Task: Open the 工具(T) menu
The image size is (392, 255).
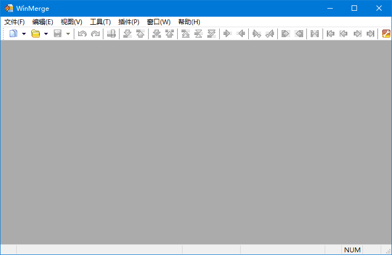Action: [x=100, y=22]
